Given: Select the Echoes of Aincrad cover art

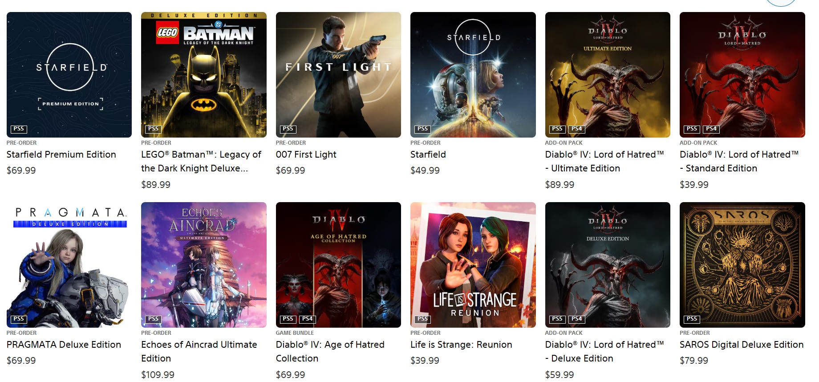Looking at the screenshot, I should tap(204, 265).
